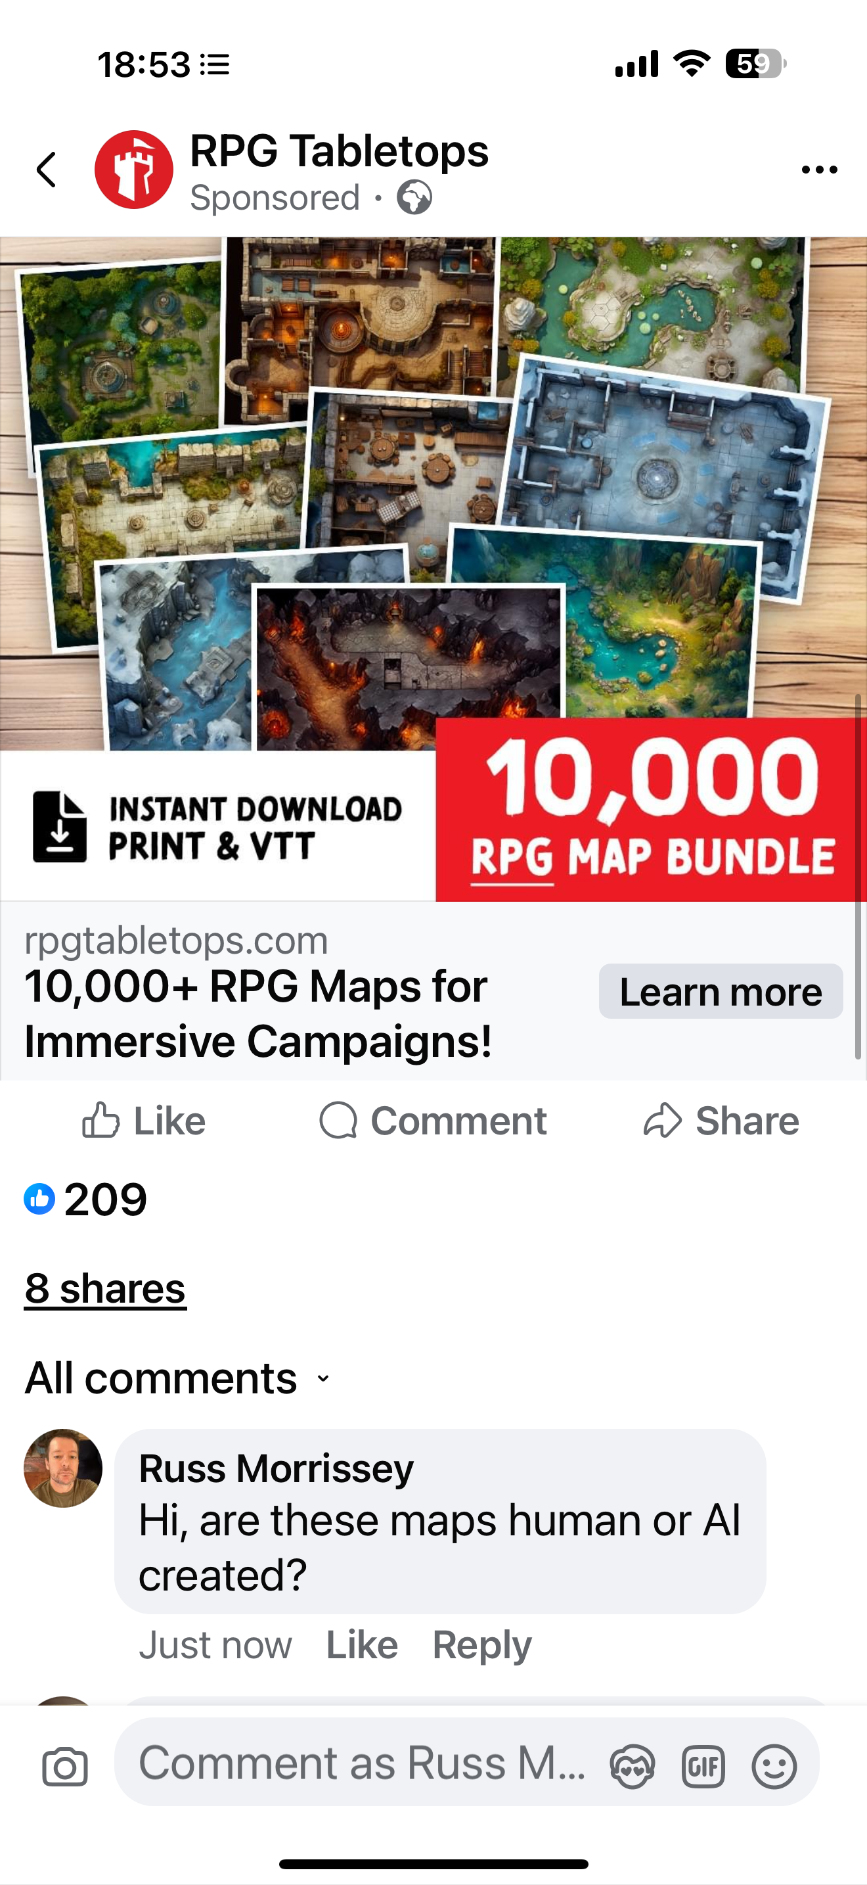The width and height of the screenshot is (867, 1885).
Task: Open the RPG Tabletops page name
Action: (x=339, y=151)
